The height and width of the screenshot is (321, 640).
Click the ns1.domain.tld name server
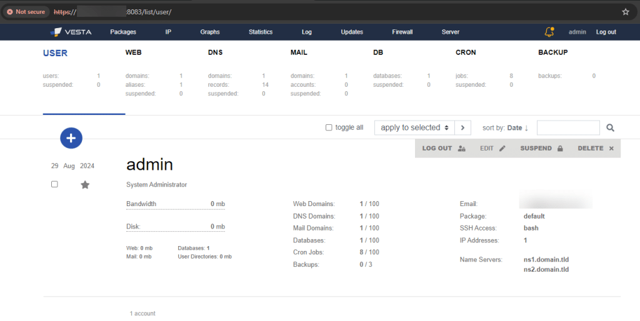[546, 259]
